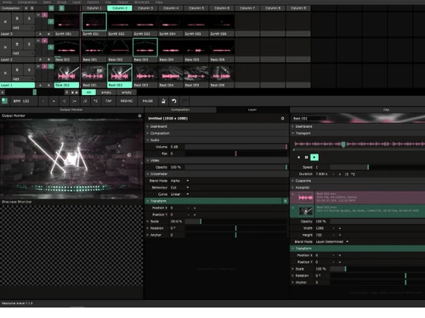Decrease the BPM with the minus button

pos(43,101)
